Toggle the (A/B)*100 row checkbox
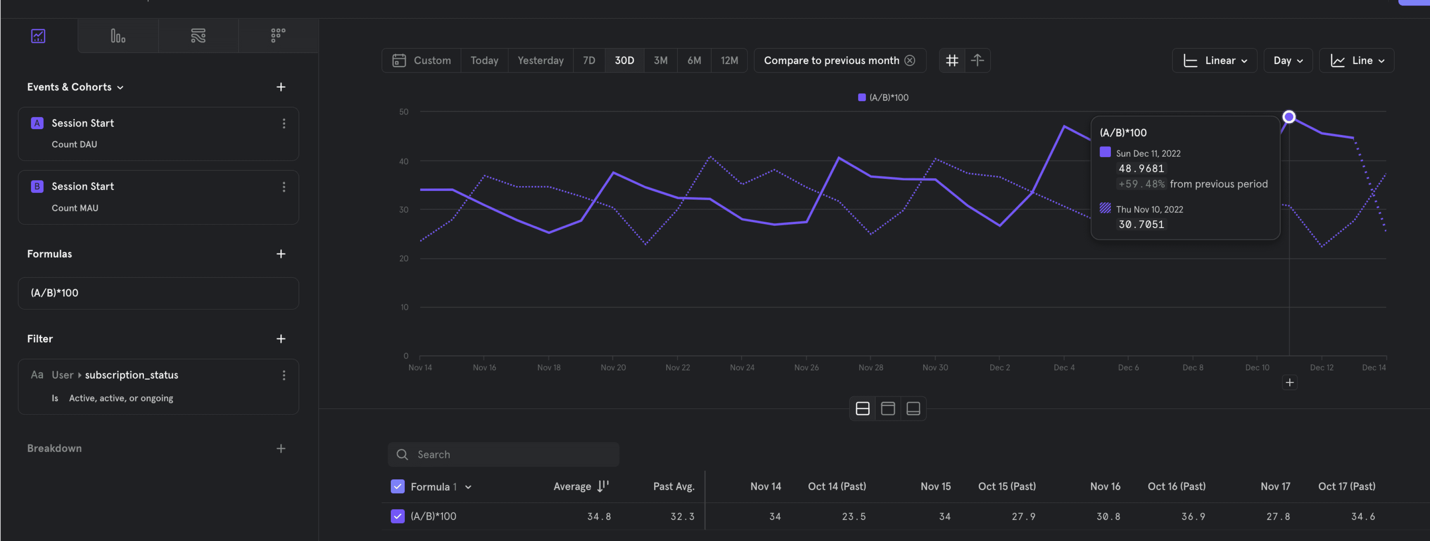Screen dimensions: 1430x541 (x=397, y=517)
